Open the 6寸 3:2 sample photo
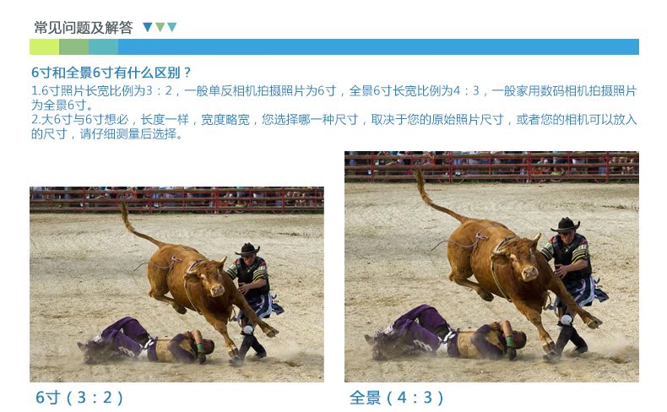Screen dimensions: 667x412 click(x=176, y=284)
